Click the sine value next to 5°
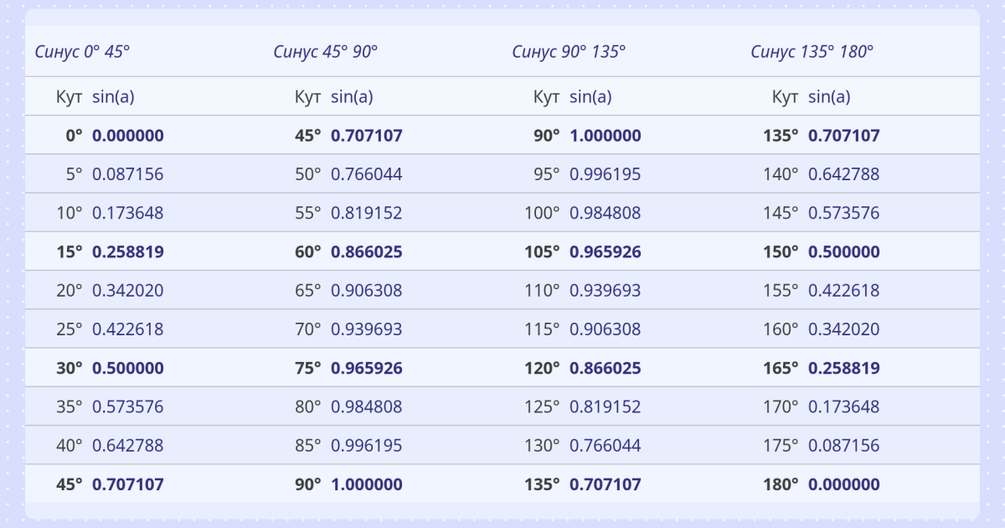1005x528 pixels. tap(127, 174)
